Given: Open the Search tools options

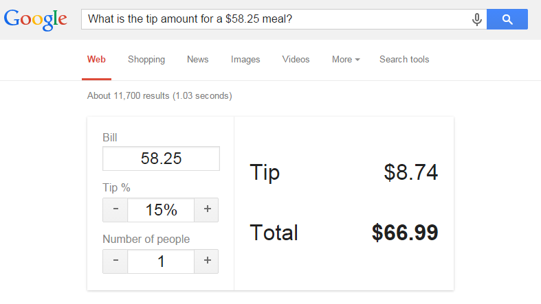Looking at the screenshot, I should [x=404, y=60].
